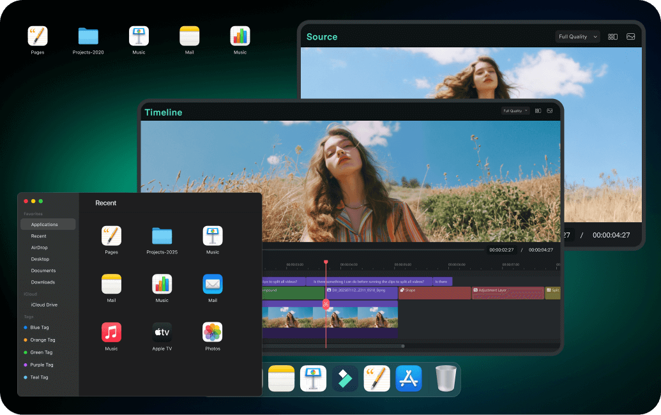661x415 pixels.
Task: Click the yellow Notes icon in the dock
Action: (x=281, y=379)
